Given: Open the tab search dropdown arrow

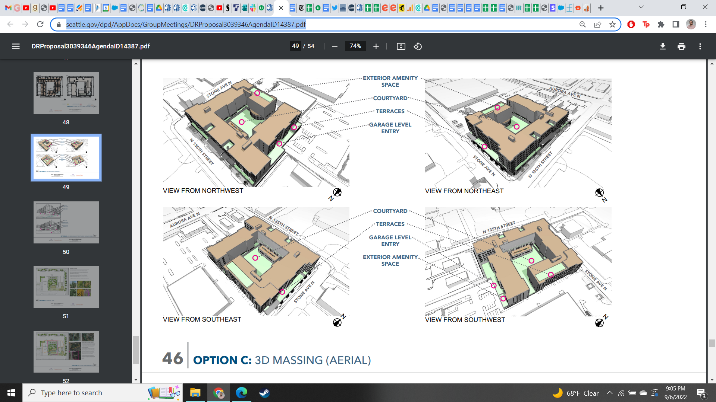Looking at the screenshot, I should tap(641, 7).
